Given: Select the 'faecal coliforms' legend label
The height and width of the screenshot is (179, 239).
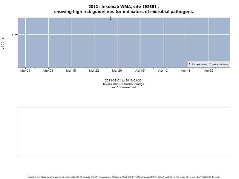Looking at the screenshot, I should (220, 64).
